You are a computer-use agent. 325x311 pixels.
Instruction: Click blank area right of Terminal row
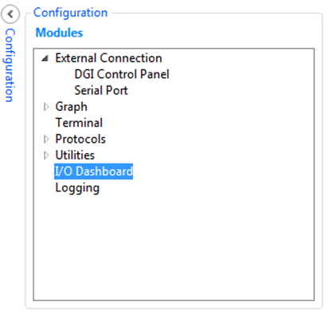(x=209, y=123)
